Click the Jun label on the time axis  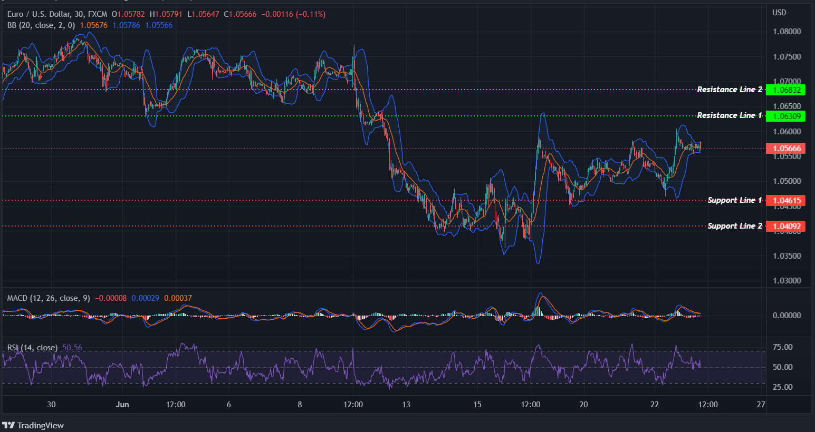[x=122, y=405]
